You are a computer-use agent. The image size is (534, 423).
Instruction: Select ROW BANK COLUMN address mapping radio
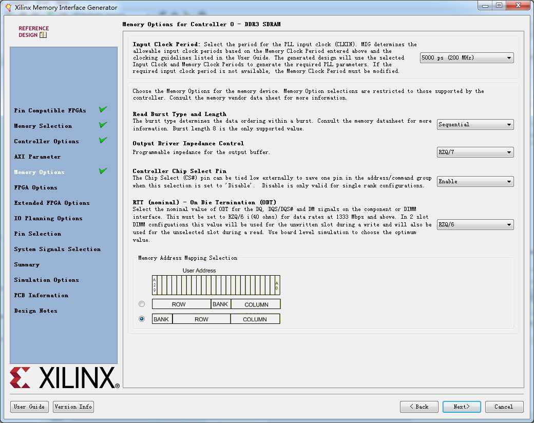pos(142,304)
